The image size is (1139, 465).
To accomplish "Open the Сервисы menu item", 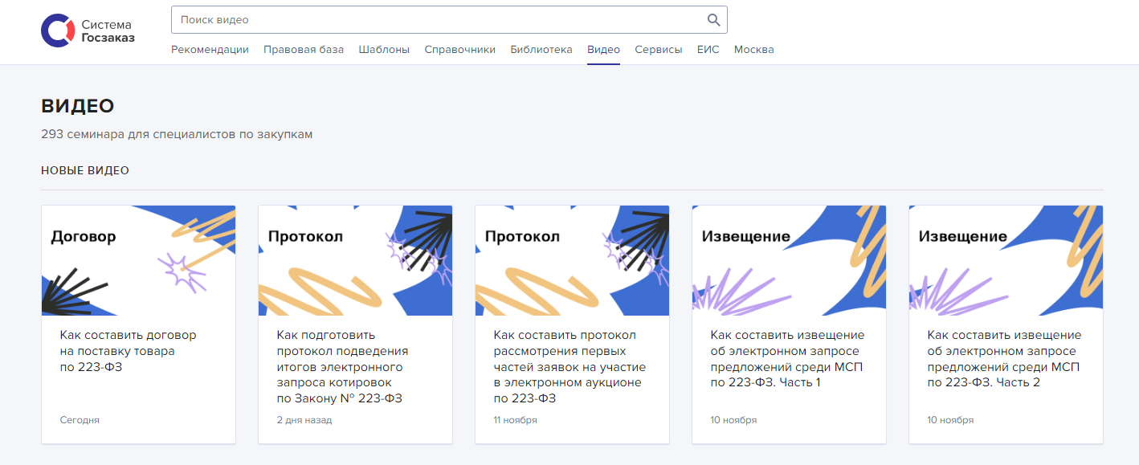I will (x=658, y=50).
